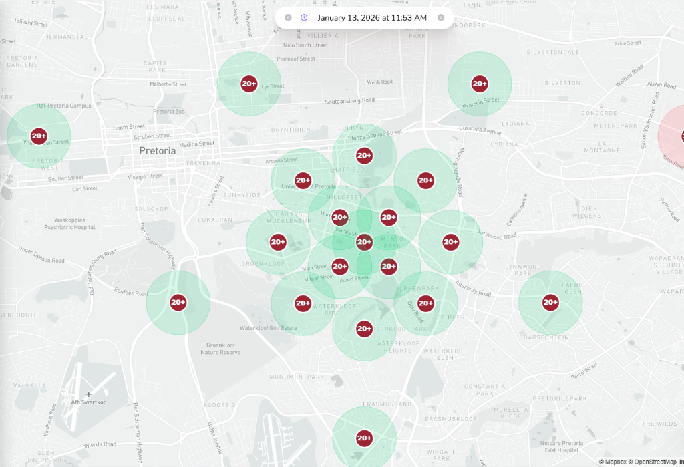Open the 20+ cluster near Eeufees Road
The width and height of the screenshot is (684, 467).
pos(178,303)
